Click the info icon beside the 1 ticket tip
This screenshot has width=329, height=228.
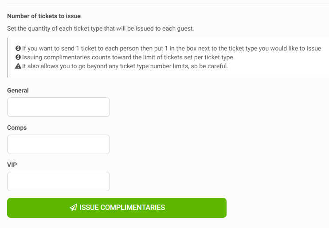(x=18, y=48)
